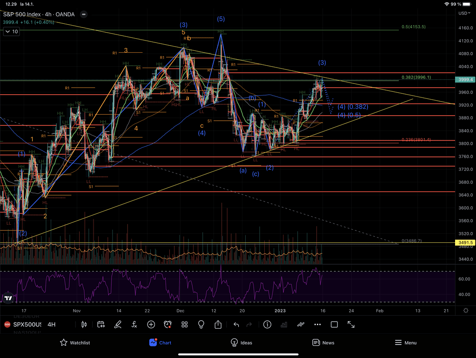Open the News tab

click(323, 343)
